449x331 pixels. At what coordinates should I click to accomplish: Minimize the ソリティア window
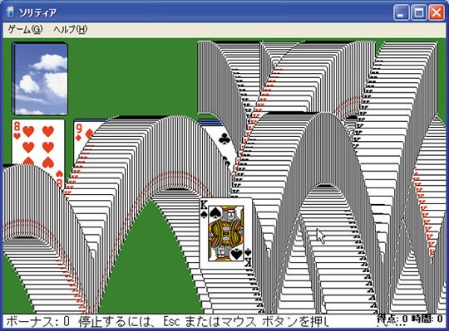[x=401, y=12]
